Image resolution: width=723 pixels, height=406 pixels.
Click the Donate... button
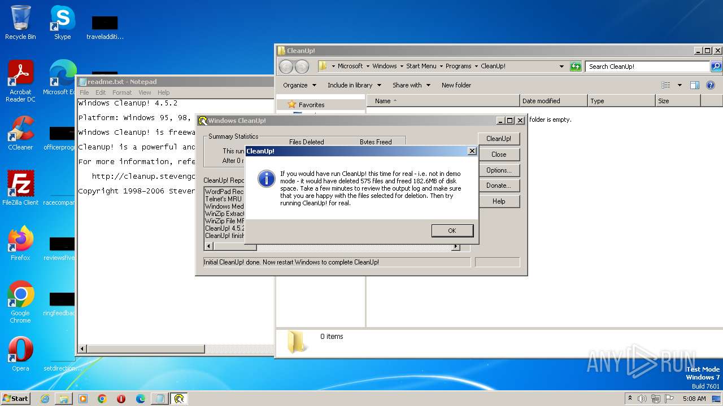499,186
